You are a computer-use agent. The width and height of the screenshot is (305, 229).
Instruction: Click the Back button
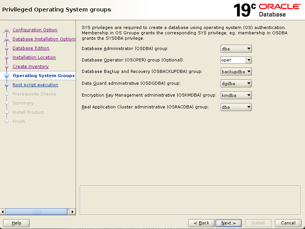(202, 223)
